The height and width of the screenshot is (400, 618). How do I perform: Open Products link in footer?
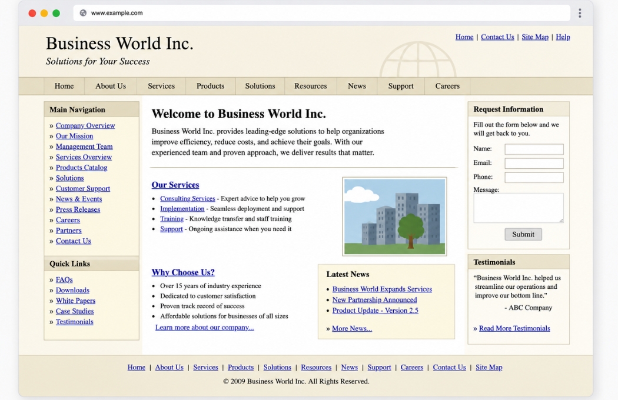240,367
